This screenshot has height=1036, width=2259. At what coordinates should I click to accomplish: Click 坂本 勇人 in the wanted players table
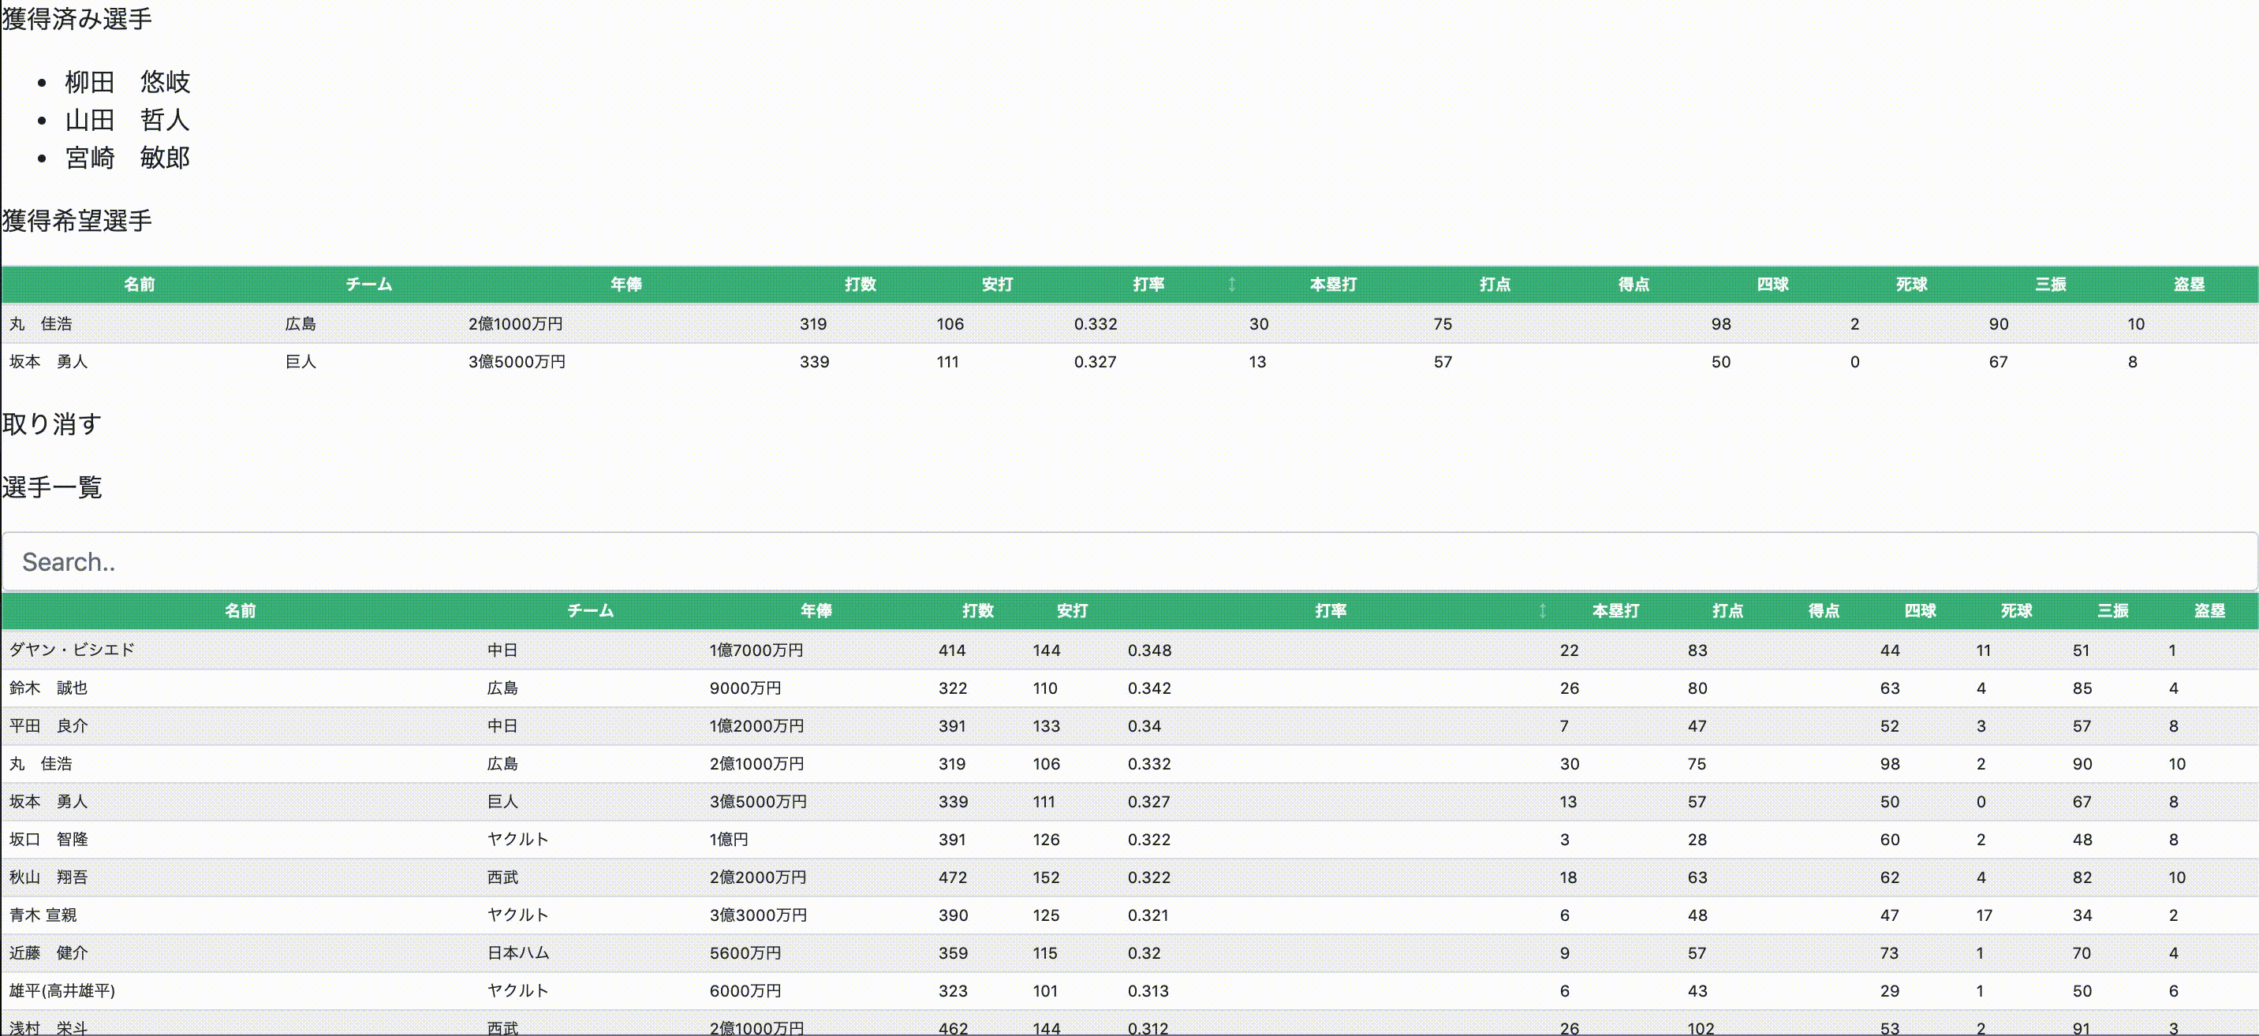(x=48, y=361)
